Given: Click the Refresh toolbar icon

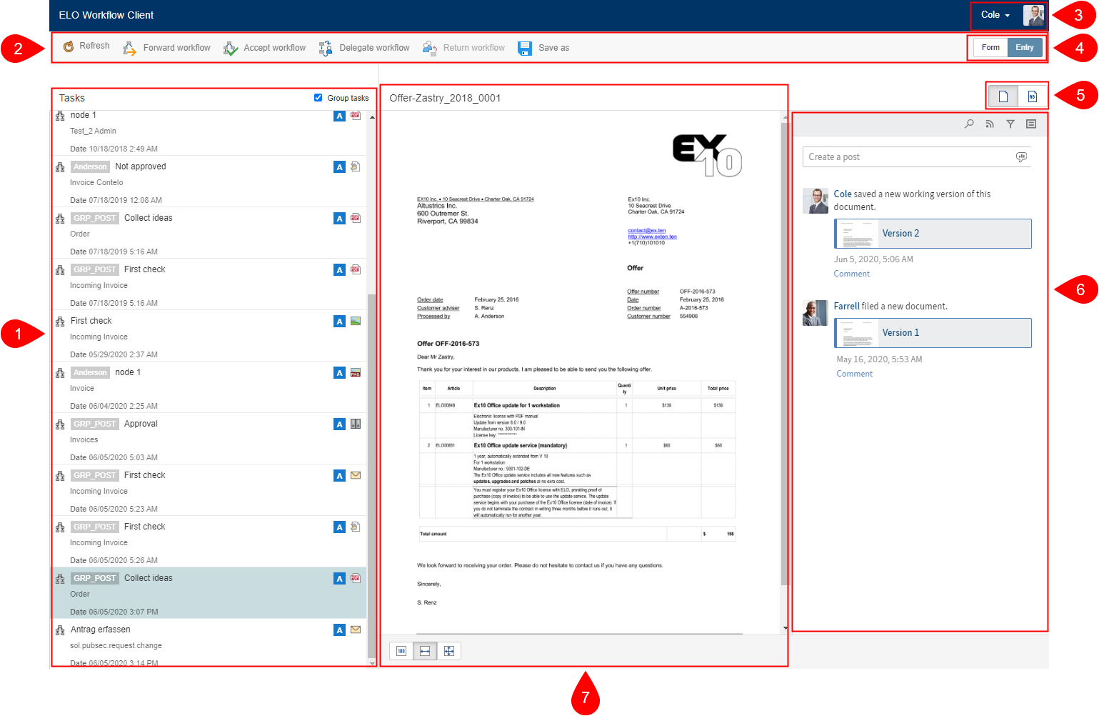Looking at the screenshot, I should 69,46.
